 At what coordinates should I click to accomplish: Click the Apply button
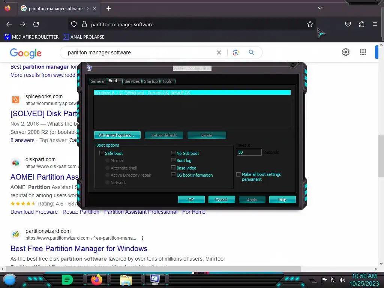pos(252,199)
